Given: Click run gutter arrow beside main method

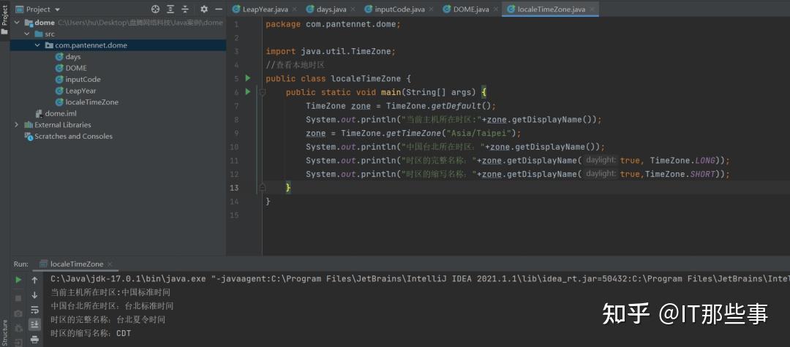Looking at the screenshot, I should coord(248,92).
